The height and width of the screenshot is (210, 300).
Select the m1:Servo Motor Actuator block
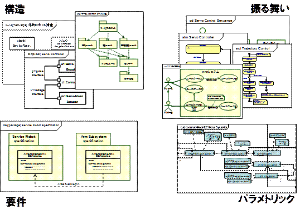[x=72, y=98]
